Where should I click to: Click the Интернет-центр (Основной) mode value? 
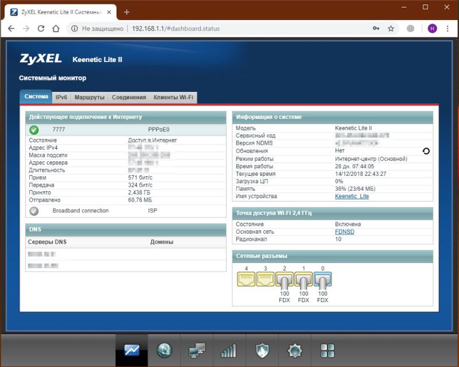(371, 159)
